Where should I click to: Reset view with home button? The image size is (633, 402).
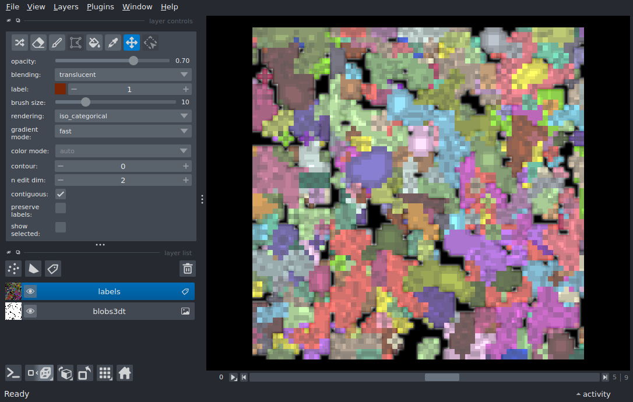pos(125,373)
